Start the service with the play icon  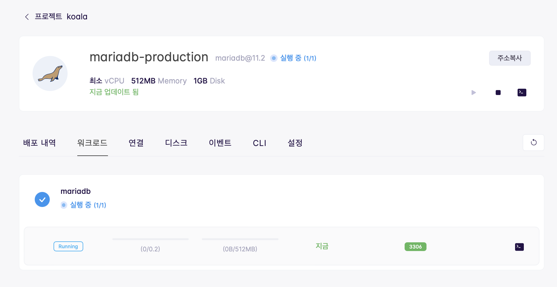473,93
